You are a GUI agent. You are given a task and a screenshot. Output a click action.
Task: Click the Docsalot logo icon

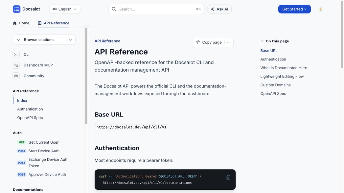[17, 9]
